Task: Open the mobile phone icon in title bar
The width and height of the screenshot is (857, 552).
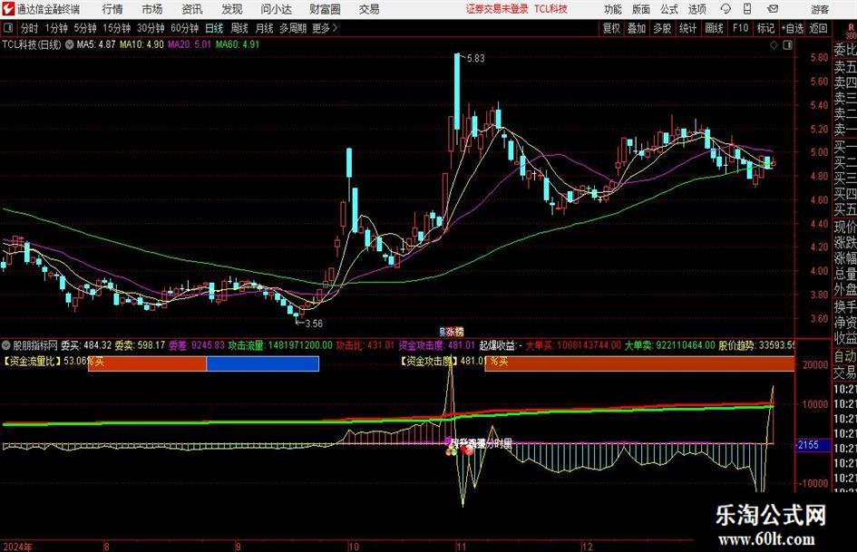Action: click(747, 9)
